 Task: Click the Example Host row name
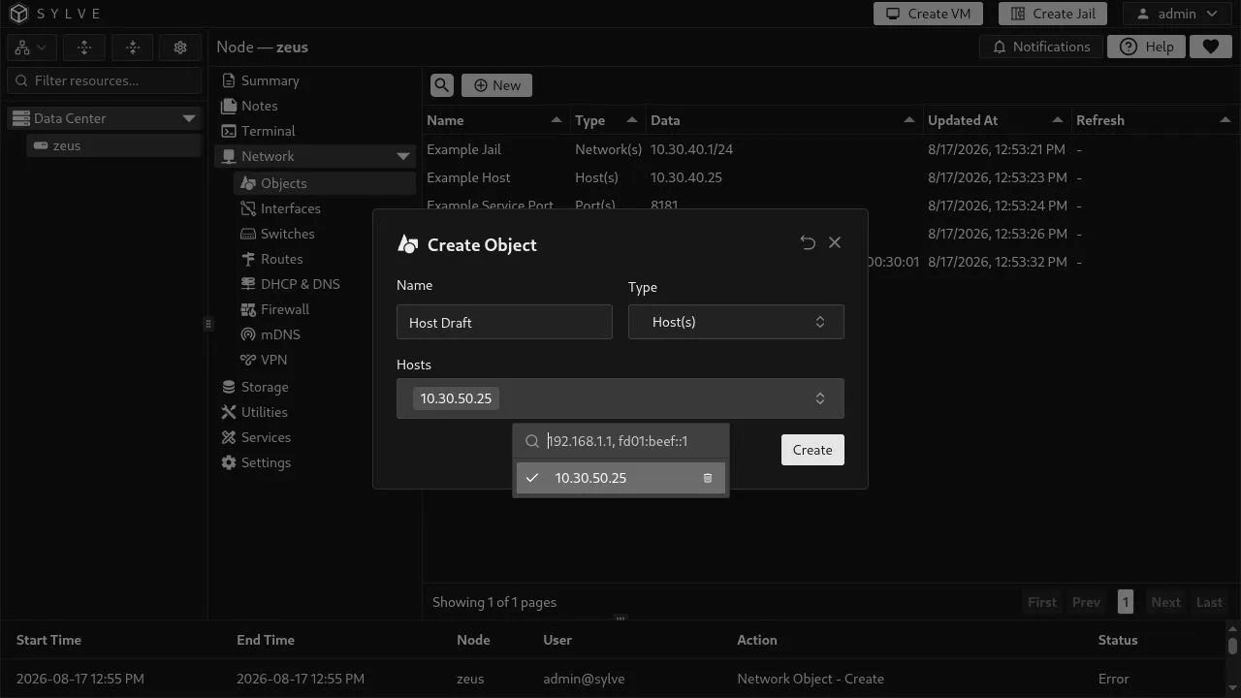(x=468, y=177)
